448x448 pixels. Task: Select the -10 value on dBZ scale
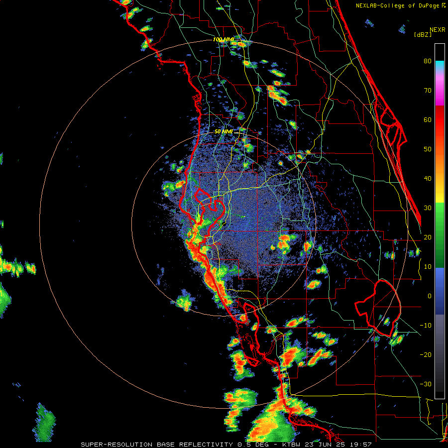[x=426, y=326]
